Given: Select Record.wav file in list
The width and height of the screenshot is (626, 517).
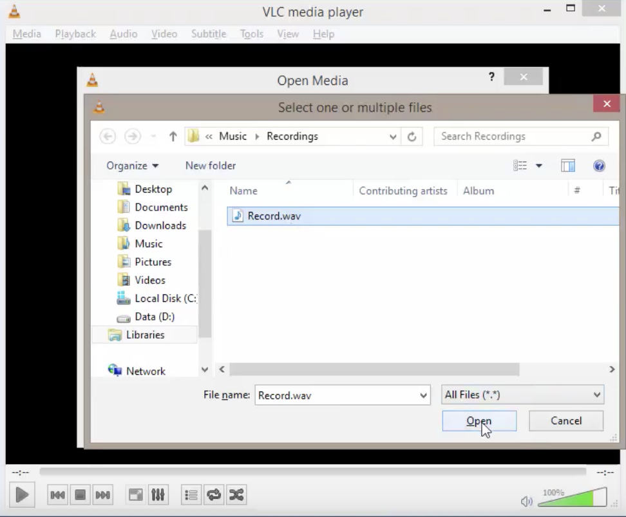Looking at the screenshot, I should 274,216.
